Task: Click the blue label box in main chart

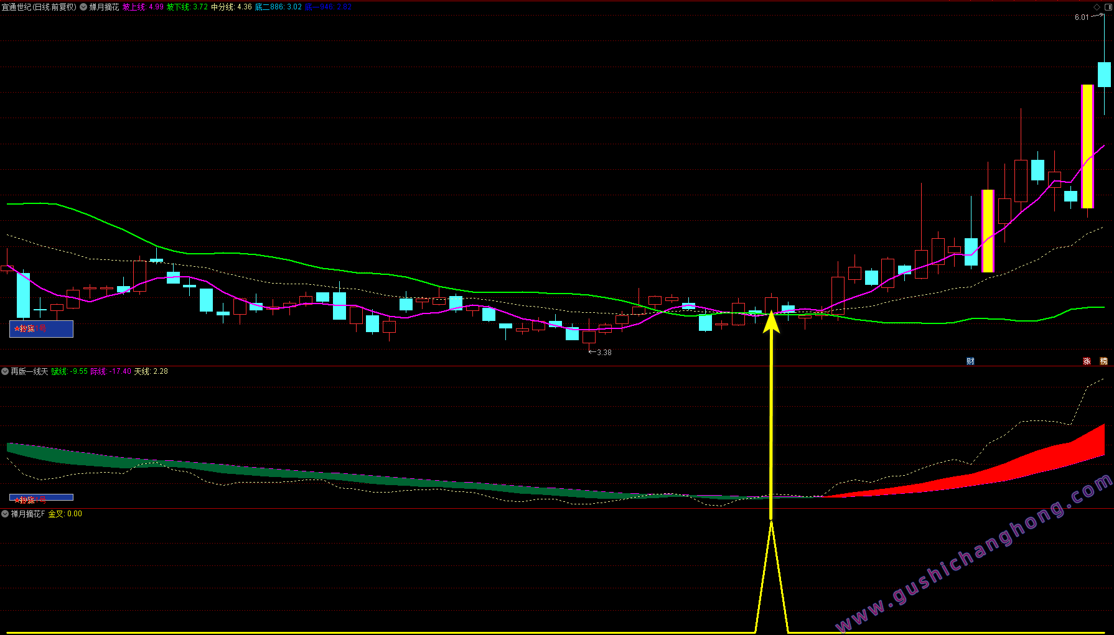Action: click(x=41, y=328)
